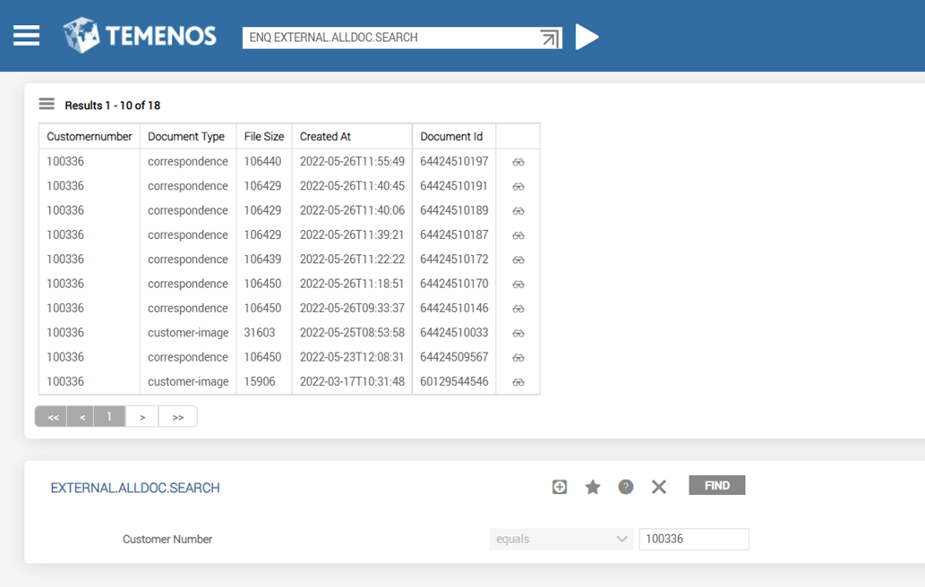Viewport: 925px width, 587px height.
Task: Click the Document Type column header
Action: pos(186,137)
